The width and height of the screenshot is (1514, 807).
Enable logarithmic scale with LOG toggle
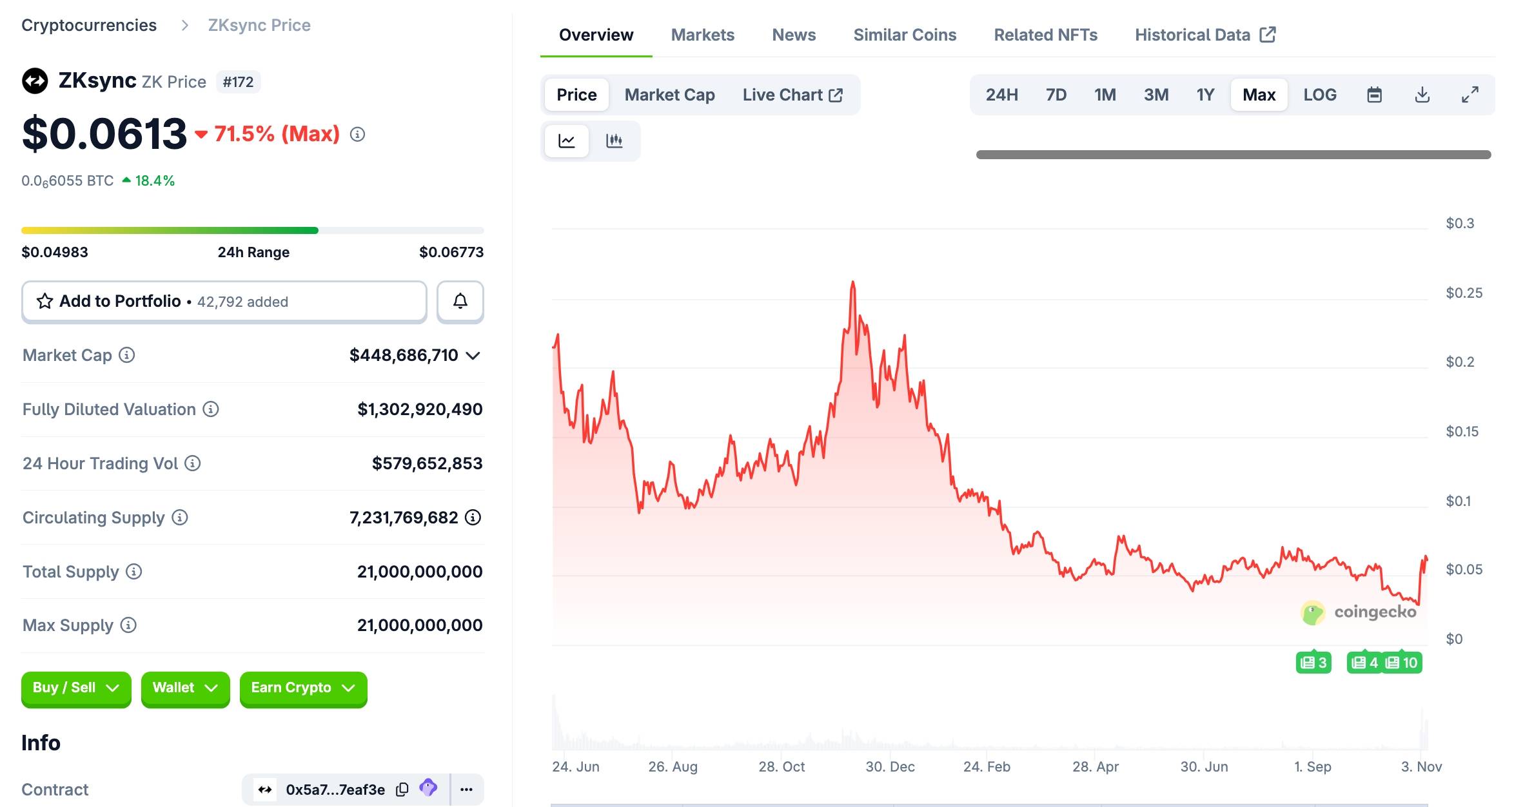(1319, 94)
